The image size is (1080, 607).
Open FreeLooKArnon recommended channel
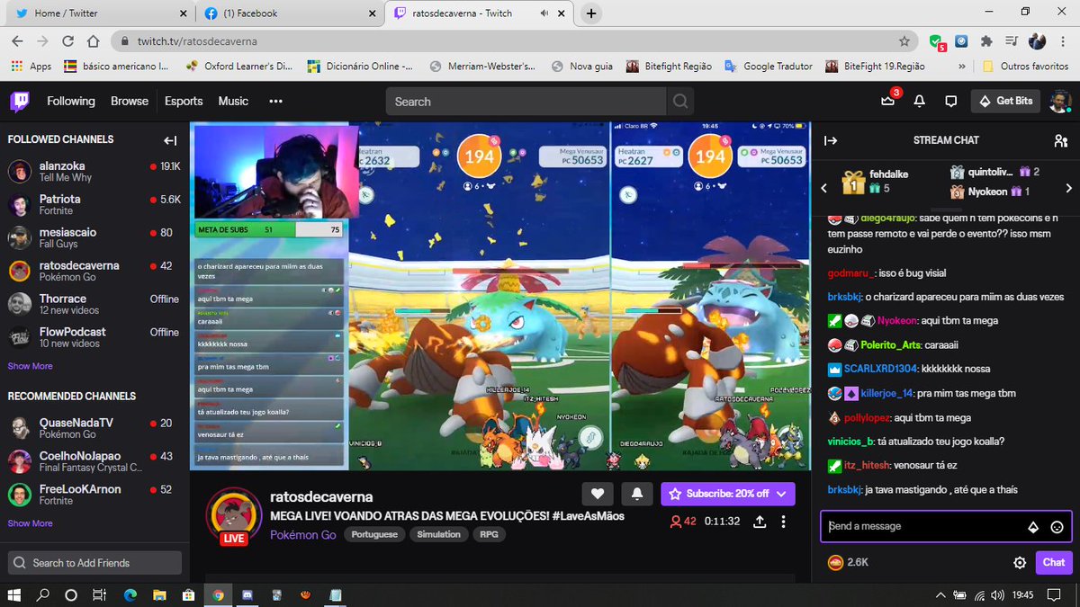pyautogui.click(x=94, y=495)
